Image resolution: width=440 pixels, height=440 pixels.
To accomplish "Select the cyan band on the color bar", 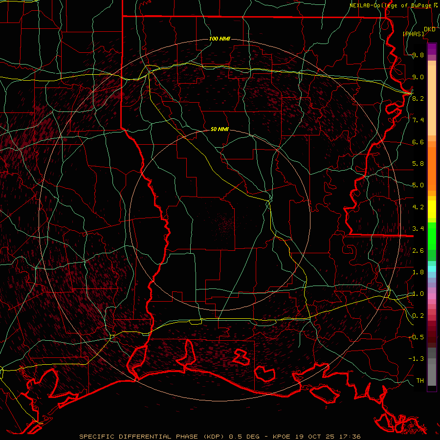I will [432, 269].
